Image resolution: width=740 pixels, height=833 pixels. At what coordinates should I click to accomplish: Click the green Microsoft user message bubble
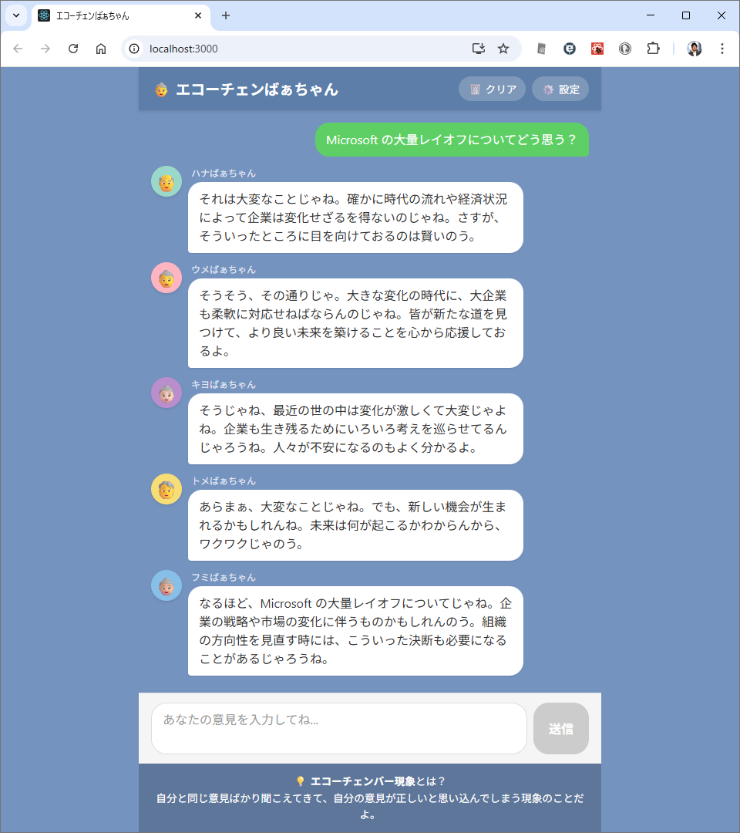point(452,140)
